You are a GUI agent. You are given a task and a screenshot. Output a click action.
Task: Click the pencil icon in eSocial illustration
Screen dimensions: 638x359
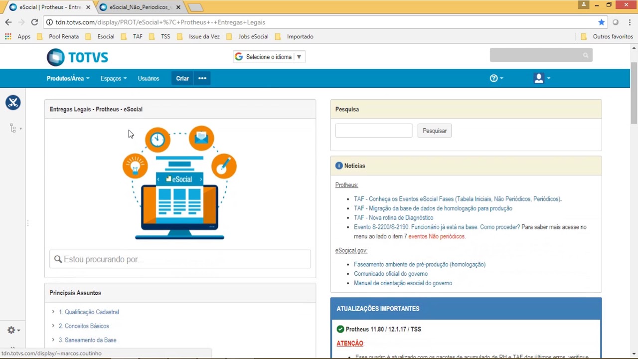224,166
